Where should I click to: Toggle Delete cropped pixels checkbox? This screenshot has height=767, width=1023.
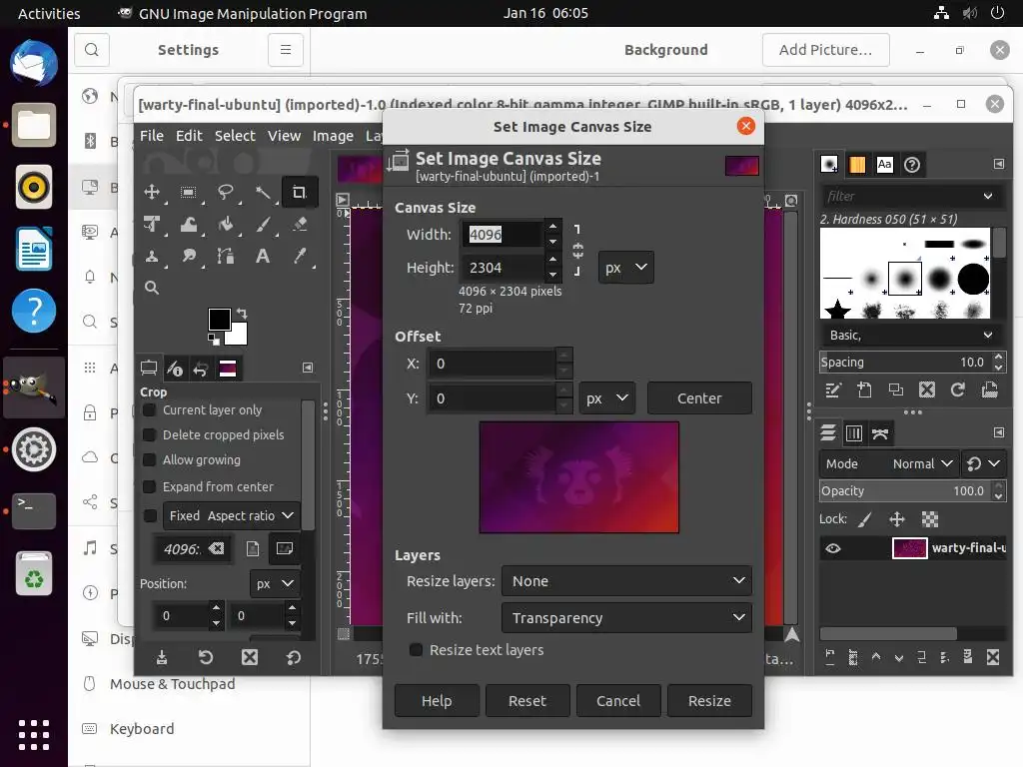[150, 435]
